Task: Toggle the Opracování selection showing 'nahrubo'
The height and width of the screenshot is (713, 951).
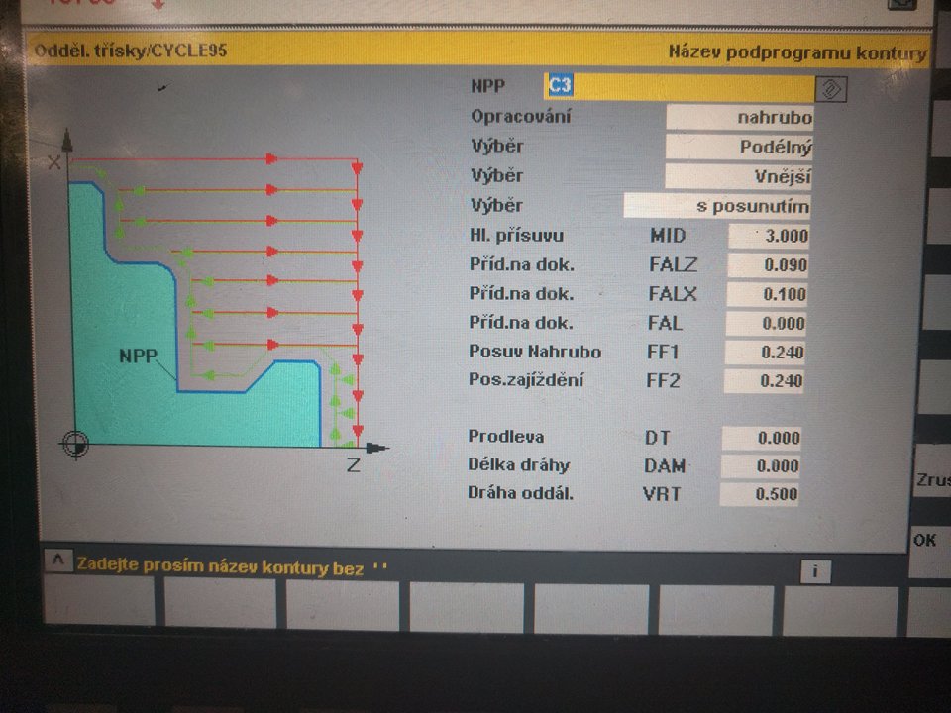Action: (x=739, y=117)
